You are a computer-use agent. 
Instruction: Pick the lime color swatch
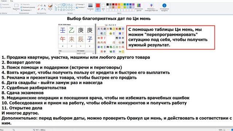125,7
